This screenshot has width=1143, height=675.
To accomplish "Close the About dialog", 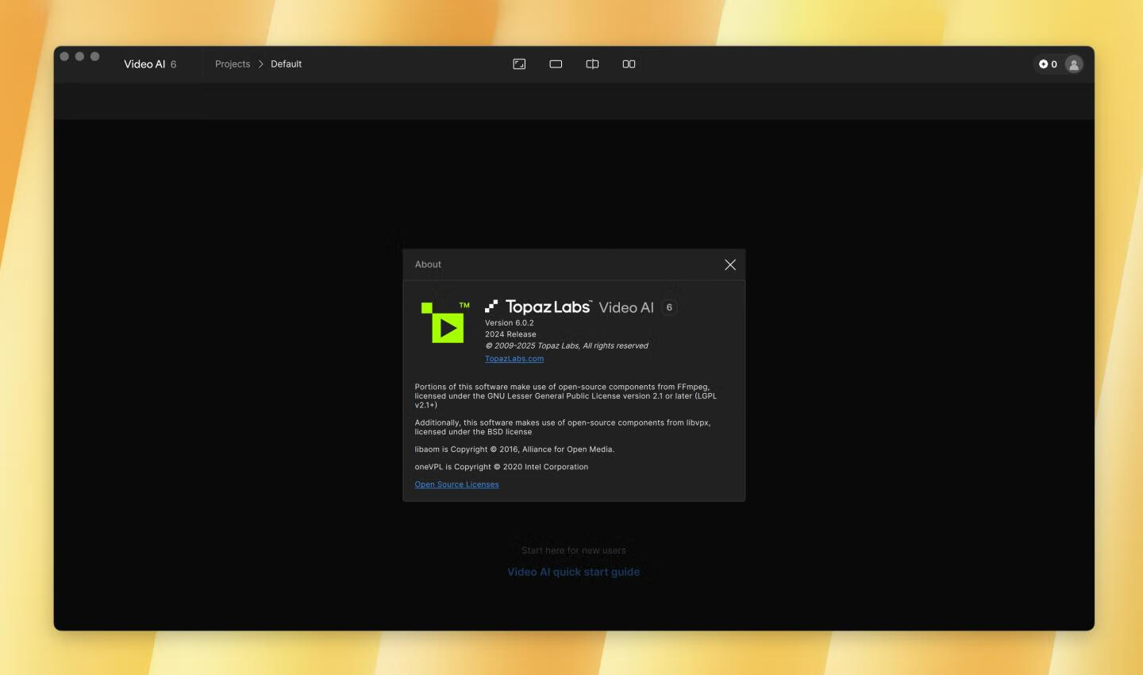I will click(x=730, y=264).
